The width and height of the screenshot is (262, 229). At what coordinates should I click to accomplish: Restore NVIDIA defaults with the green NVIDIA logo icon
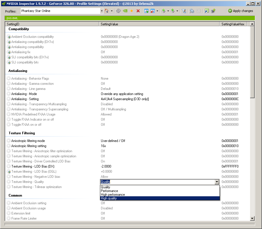[125, 11]
